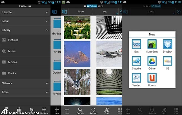The width and height of the screenshot is (182, 115).
Task: Tap the Search icon in bottom toolbar
Action: pyautogui.click(x=80, y=111)
